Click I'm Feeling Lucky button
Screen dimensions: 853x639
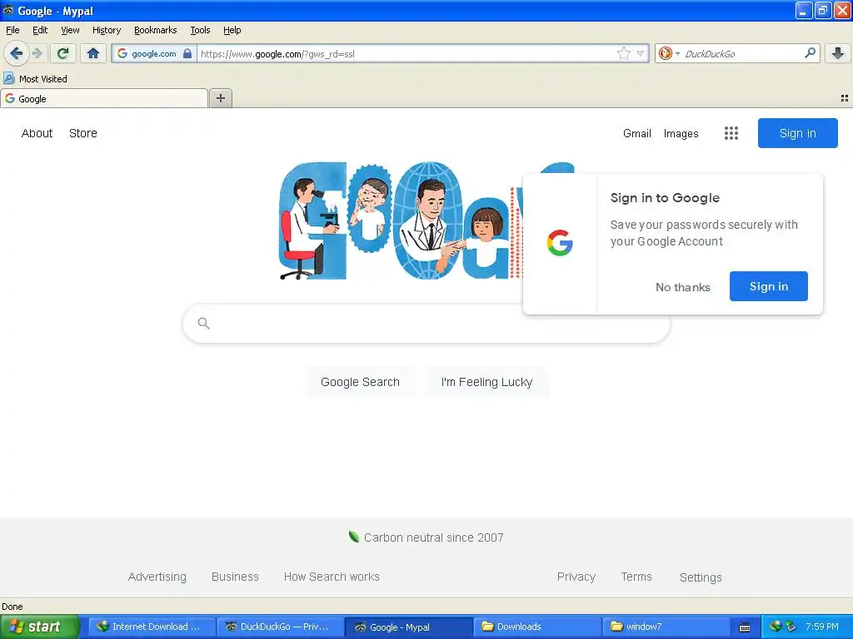coord(486,382)
